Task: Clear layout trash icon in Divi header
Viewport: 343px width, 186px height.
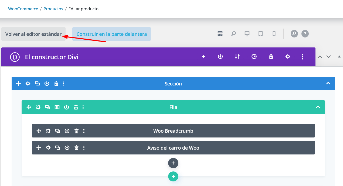Action: (x=271, y=57)
